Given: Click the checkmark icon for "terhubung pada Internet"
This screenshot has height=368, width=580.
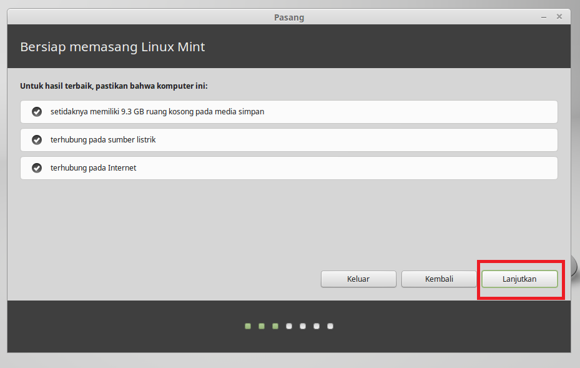Looking at the screenshot, I should point(37,167).
